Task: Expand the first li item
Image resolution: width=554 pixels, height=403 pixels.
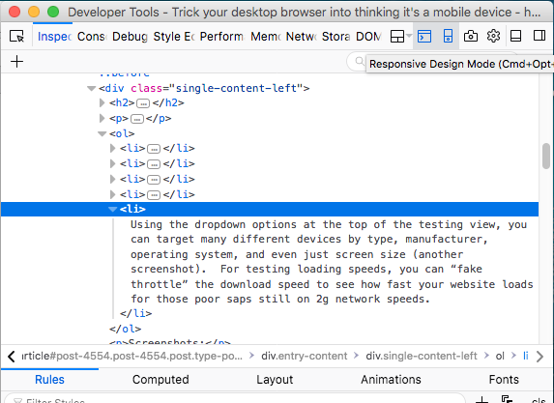Action: click(x=113, y=148)
